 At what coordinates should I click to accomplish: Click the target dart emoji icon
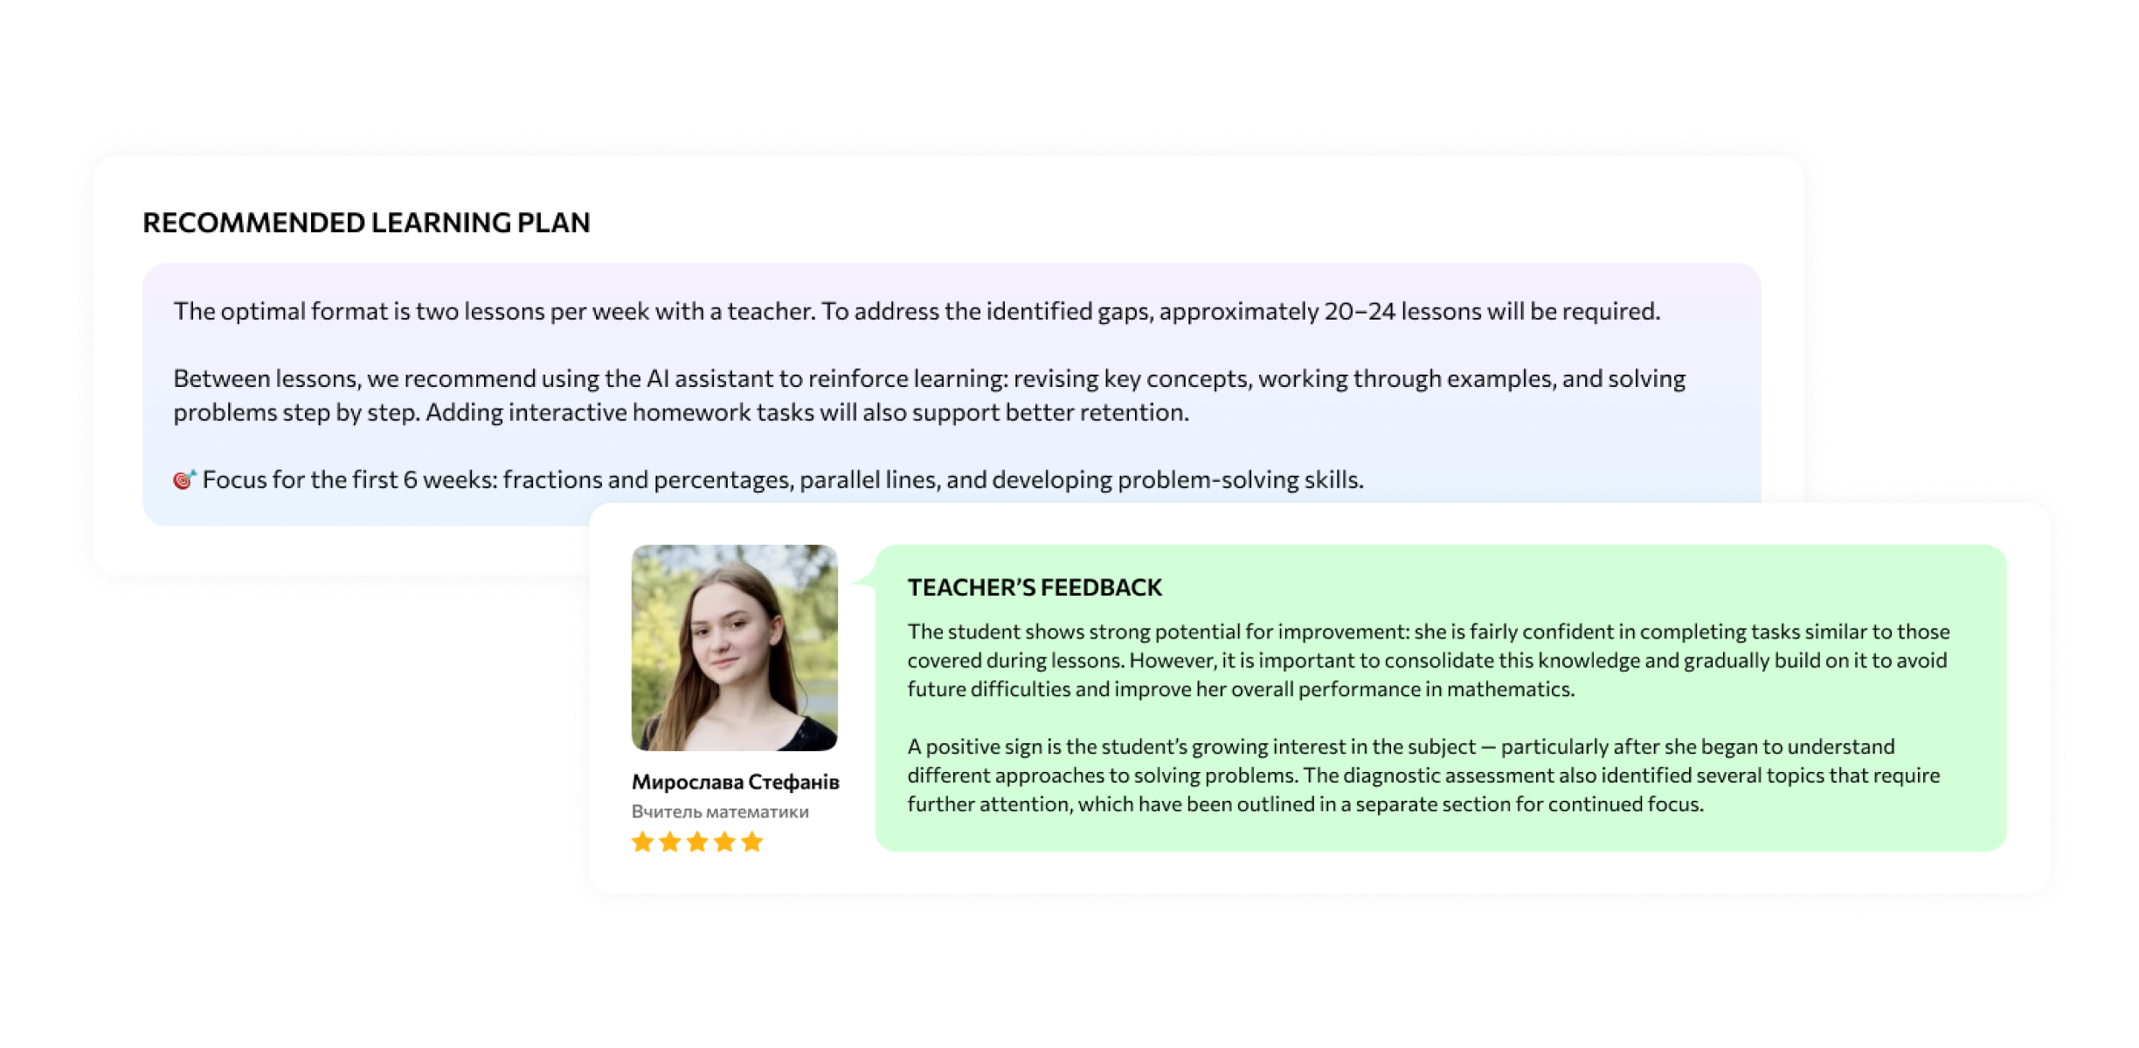pos(183,479)
